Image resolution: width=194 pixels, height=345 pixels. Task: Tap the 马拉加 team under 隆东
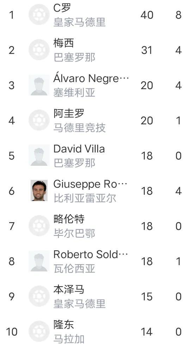click(69, 339)
